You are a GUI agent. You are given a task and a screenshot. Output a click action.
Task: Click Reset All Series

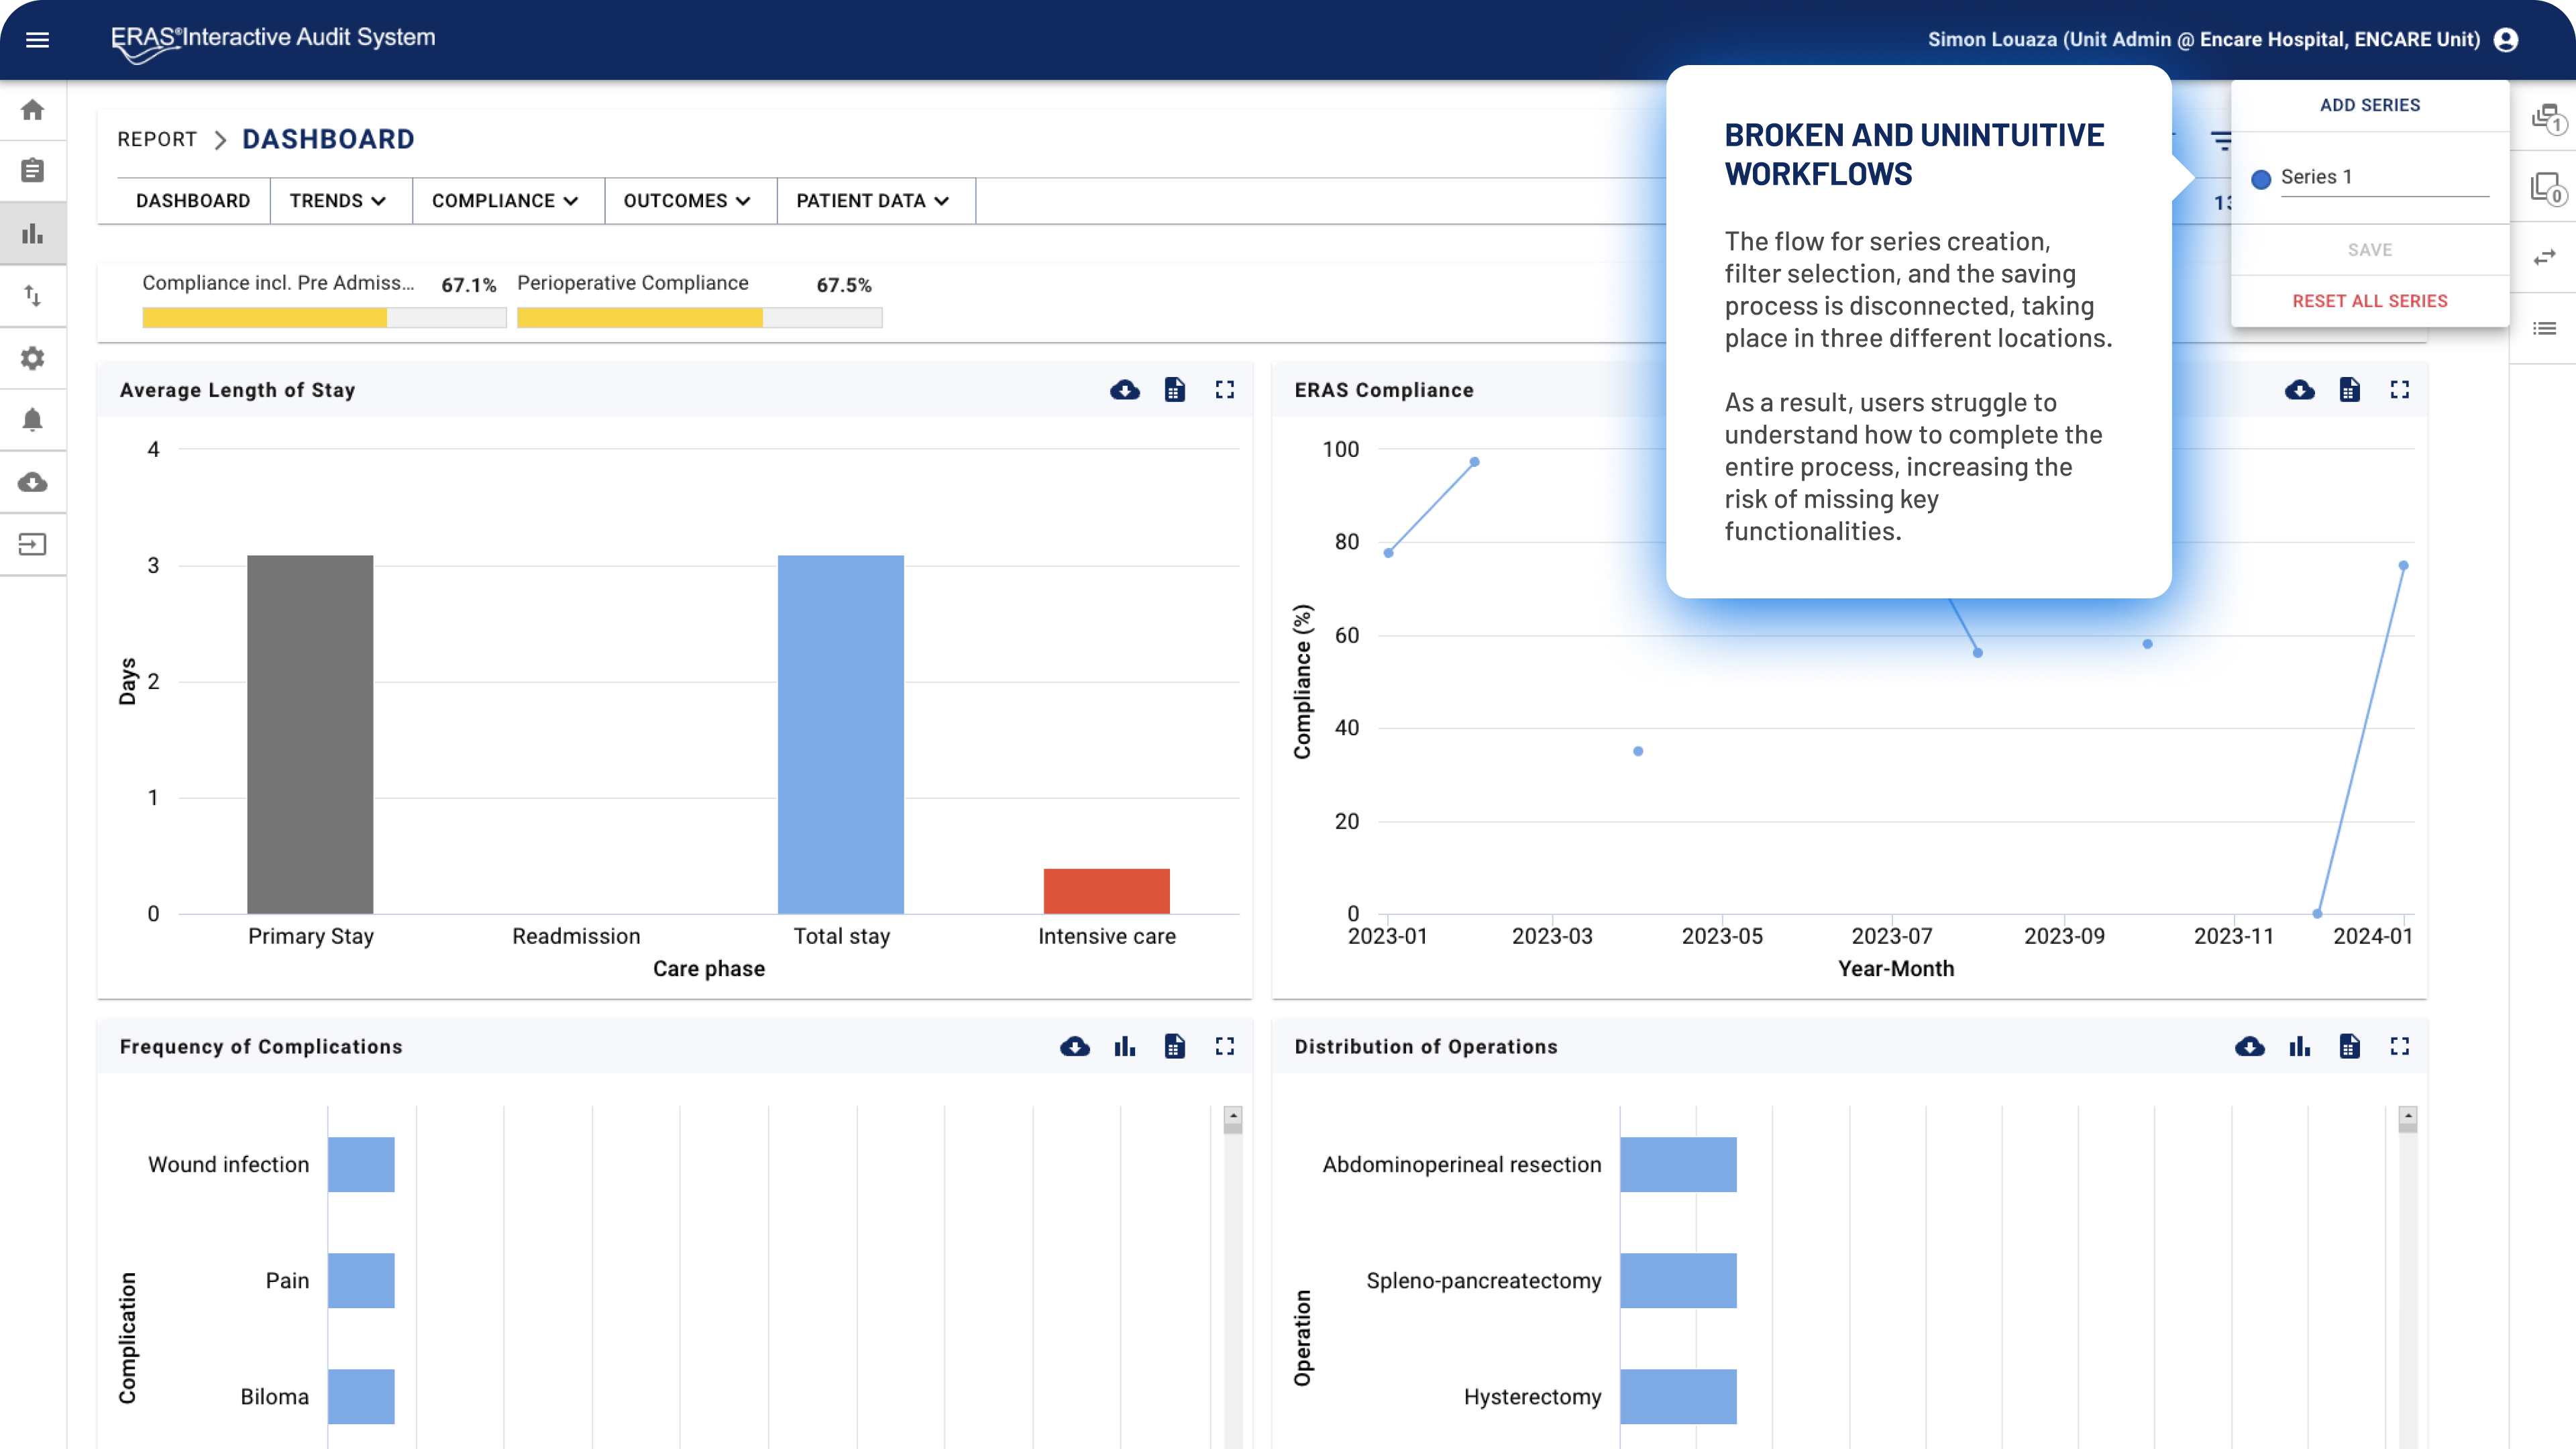pyautogui.click(x=2370, y=301)
